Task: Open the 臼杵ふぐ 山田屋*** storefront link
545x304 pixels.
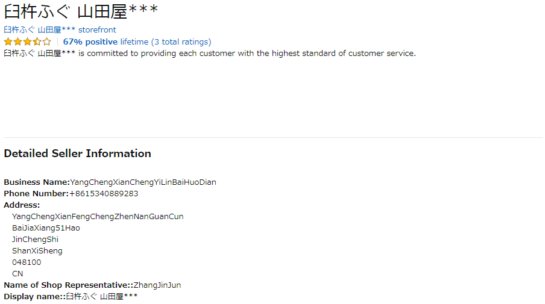Action: tap(60, 29)
